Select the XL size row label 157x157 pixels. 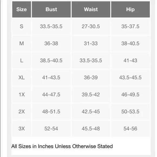pos(22,77)
